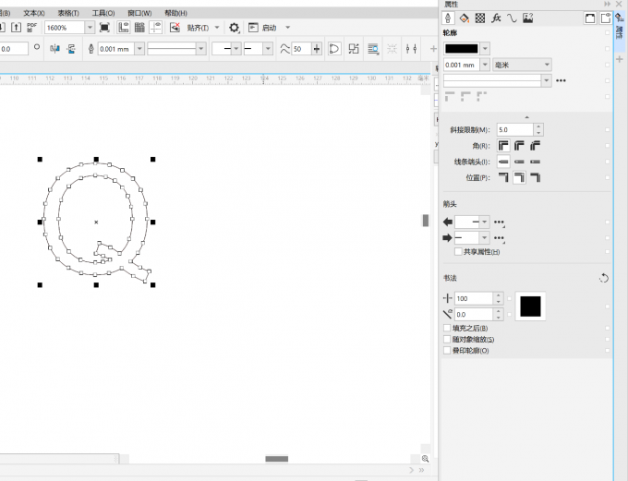Open the 1600% zoom level dropdown
Image resolution: width=628 pixels, height=481 pixels.
90,28
